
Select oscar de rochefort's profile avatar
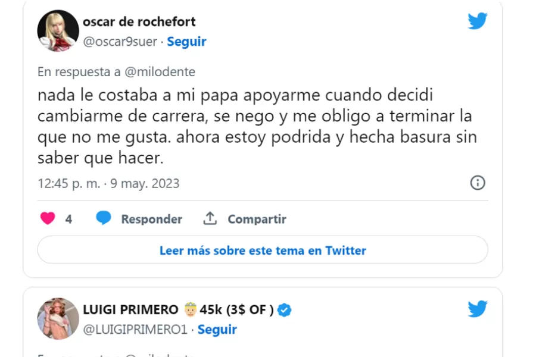coord(58,30)
